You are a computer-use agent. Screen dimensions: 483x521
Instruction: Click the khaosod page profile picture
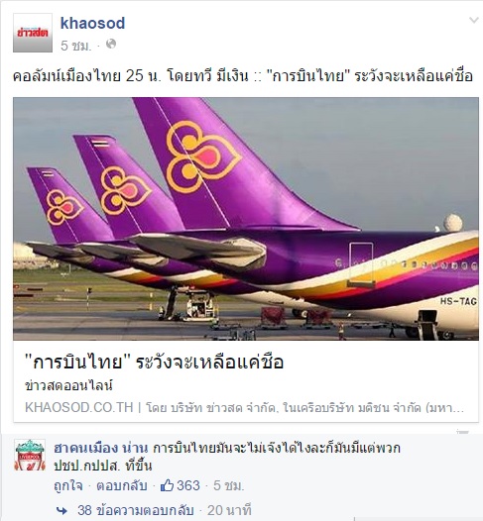click(33, 33)
